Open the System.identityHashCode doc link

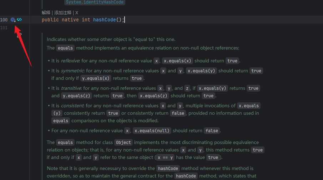click(95, 2)
